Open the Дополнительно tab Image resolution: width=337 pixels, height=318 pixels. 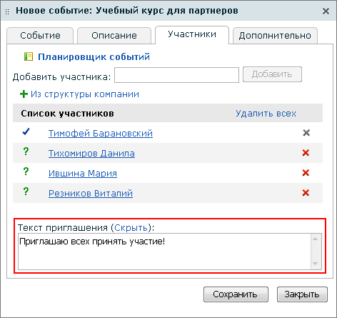click(275, 36)
